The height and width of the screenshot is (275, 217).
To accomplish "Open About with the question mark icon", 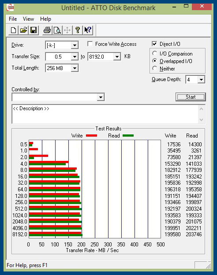I will click(78, 30).
